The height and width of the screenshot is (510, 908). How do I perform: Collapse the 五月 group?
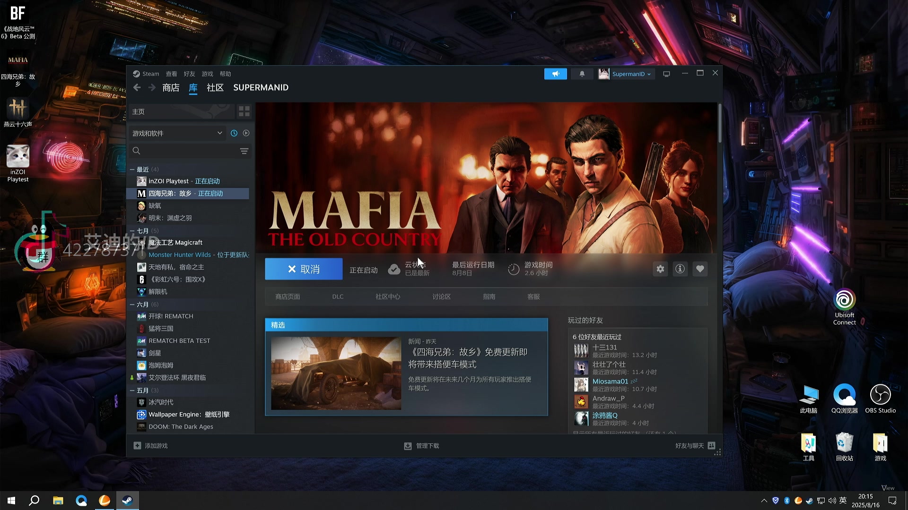point(132,391)
